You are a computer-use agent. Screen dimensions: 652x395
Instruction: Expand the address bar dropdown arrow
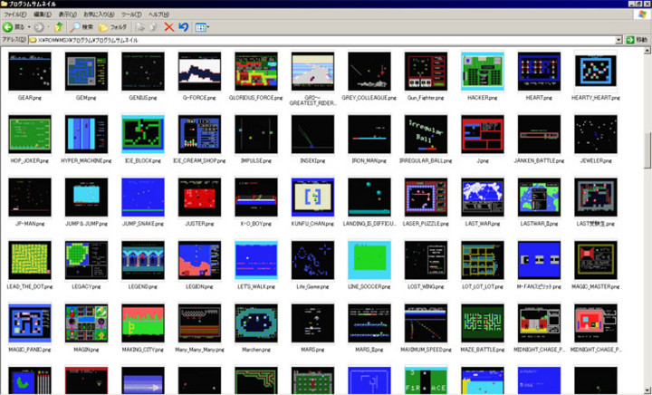[618, 41]
